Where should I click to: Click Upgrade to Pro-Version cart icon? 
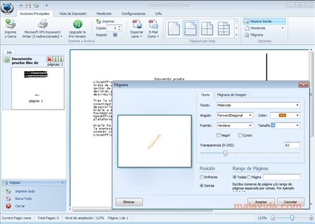77,24
